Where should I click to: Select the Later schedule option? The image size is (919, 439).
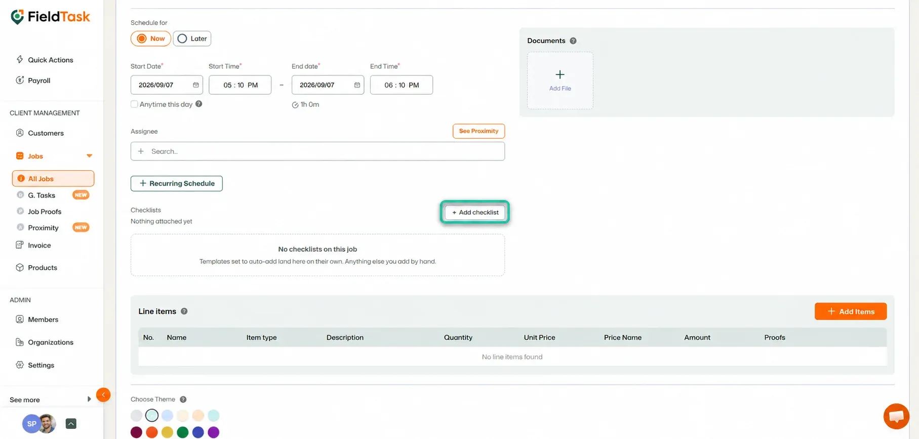(192, 38)
